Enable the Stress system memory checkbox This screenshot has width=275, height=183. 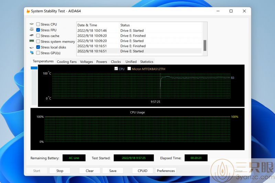click(x=38, y=42)
